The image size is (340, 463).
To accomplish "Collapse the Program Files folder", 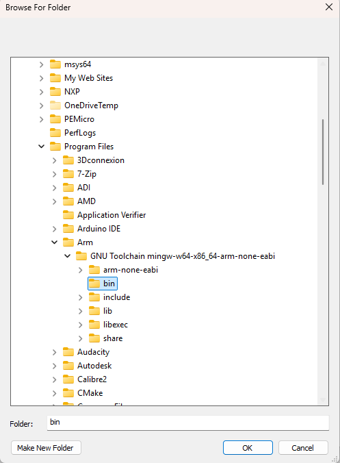I will 42,147.
